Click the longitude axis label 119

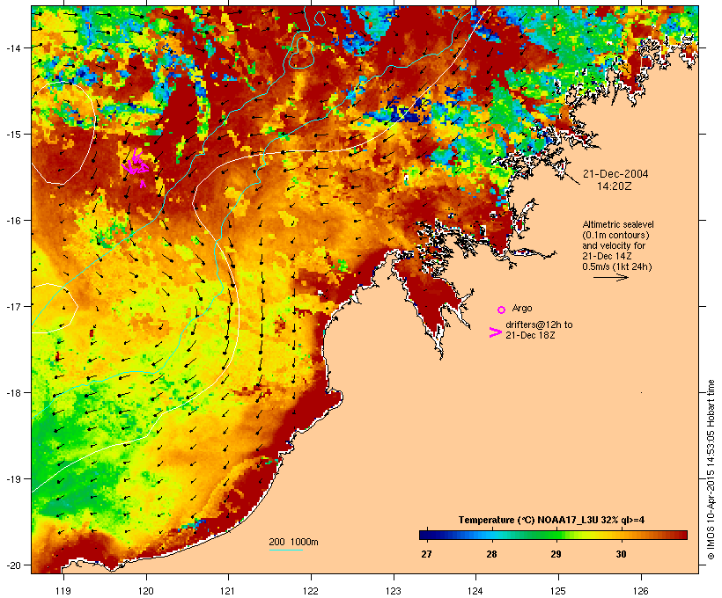63,591
